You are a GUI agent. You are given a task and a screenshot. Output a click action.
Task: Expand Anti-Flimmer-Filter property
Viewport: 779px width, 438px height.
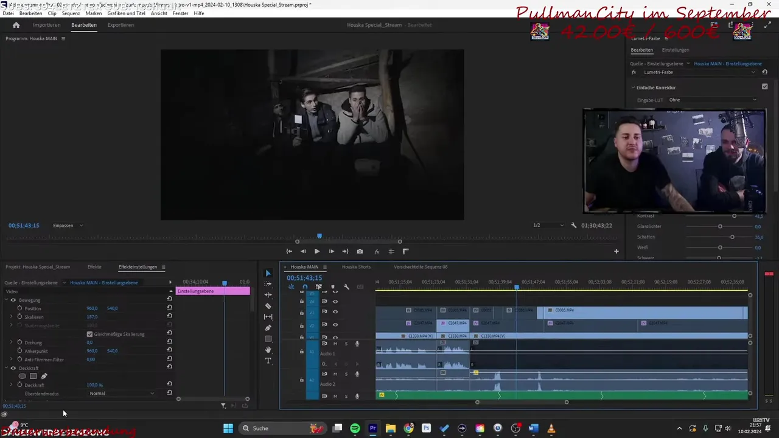point(11,360)
